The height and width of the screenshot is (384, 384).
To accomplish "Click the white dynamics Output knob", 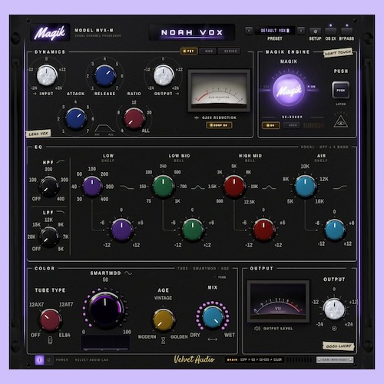I will tap(164, 75).
